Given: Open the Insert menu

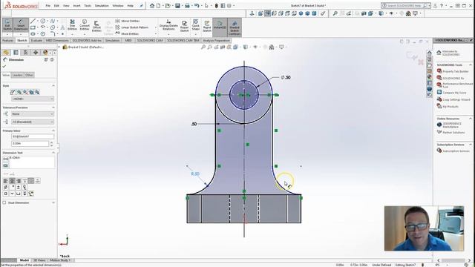Looking at the screenshot, I should pyautogui.click(x=76, y=6).
